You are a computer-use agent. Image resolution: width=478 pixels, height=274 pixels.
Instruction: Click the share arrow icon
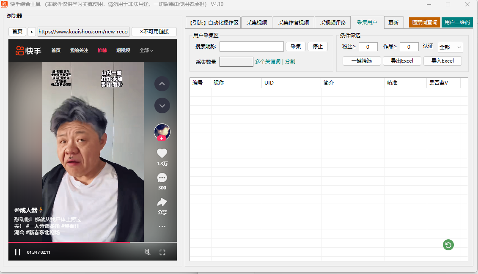[x=162, y=202]
